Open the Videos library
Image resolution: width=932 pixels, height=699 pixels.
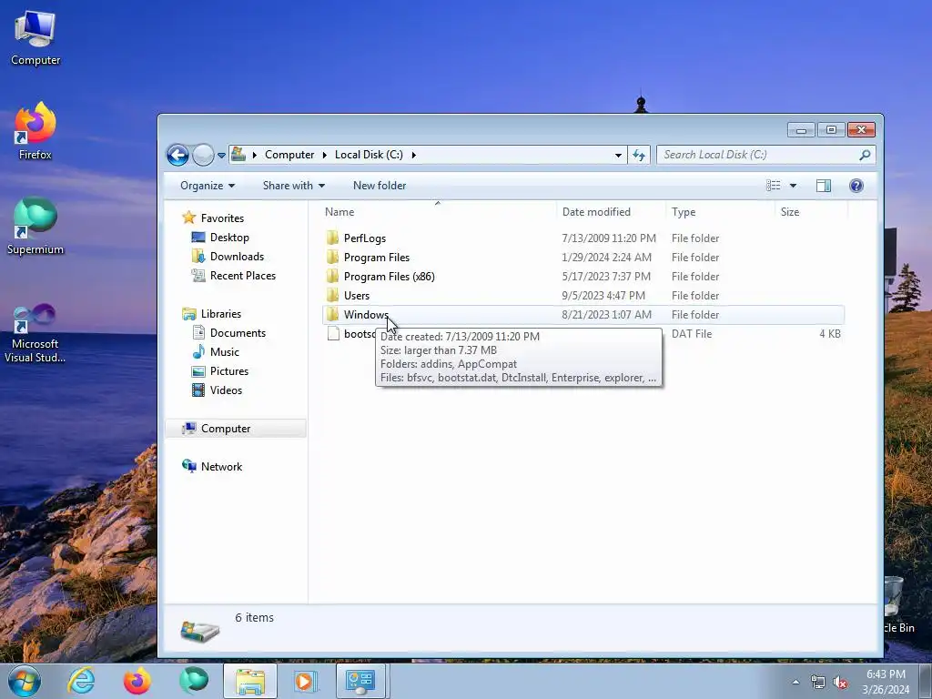tap(226, 390)
